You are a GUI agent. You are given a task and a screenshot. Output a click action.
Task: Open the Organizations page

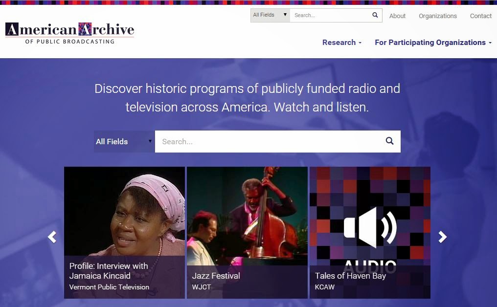tap(437, 16)
